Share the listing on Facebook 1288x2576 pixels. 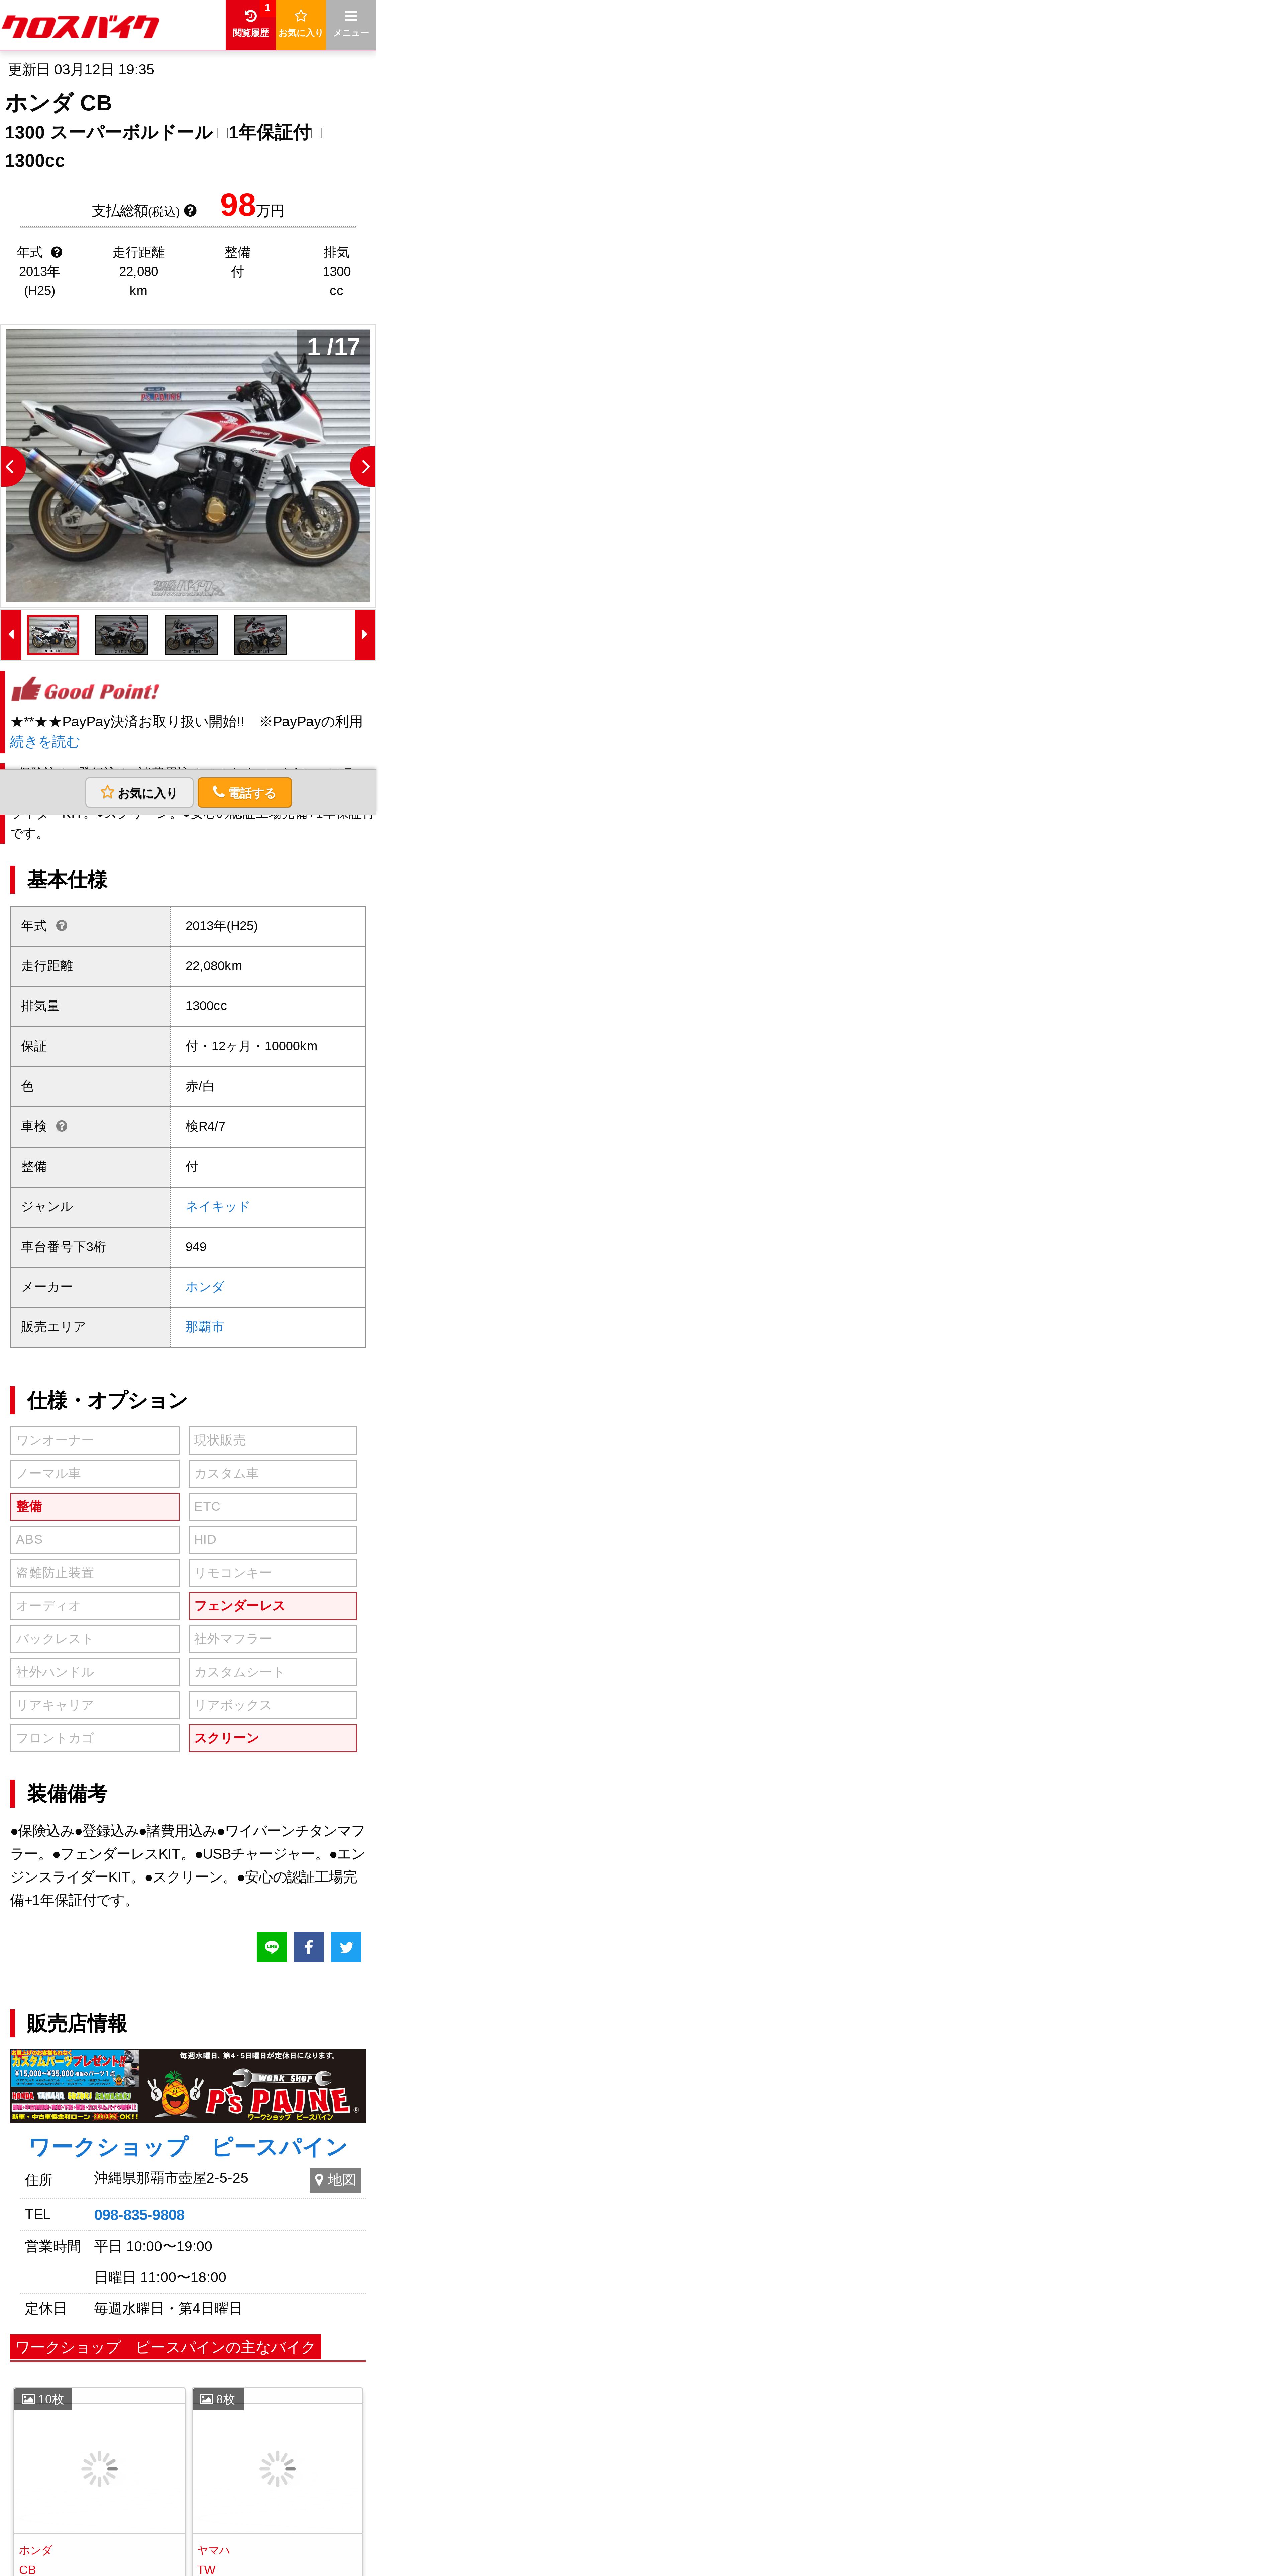coord(309,1947)
